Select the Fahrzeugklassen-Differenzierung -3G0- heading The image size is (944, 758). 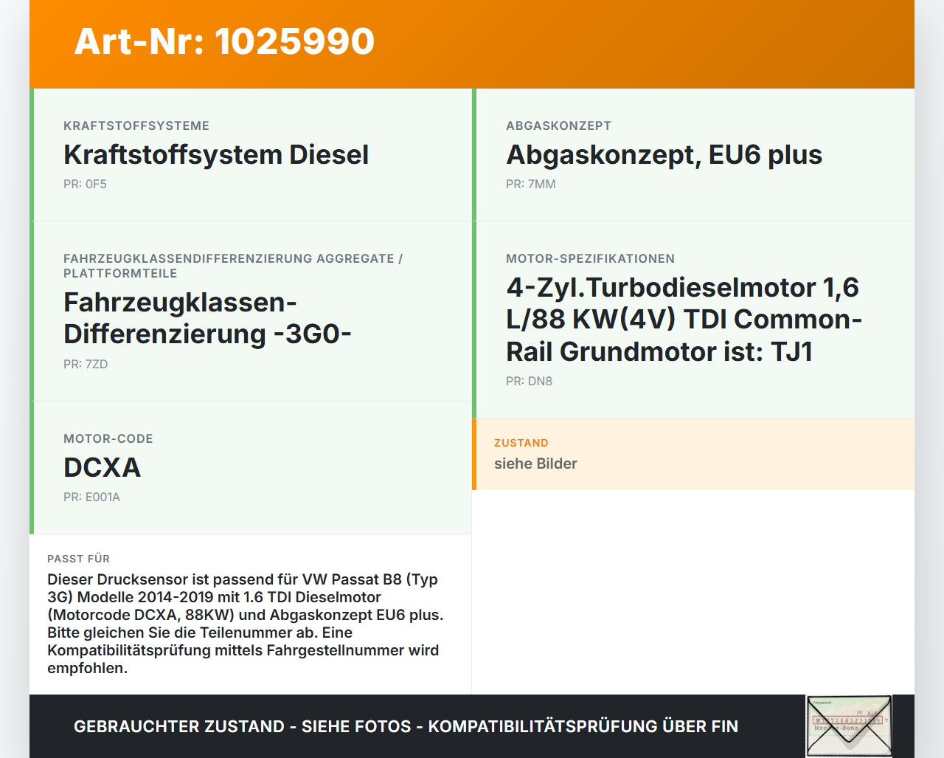point(207,318)
